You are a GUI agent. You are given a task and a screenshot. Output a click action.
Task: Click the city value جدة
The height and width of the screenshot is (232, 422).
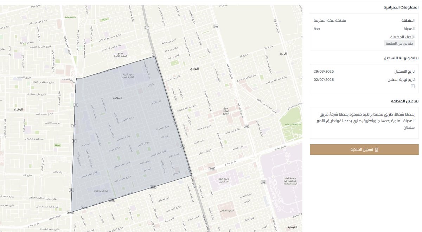coord(316,29)
